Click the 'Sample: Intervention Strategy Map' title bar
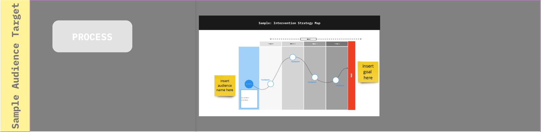The image size is (541, 132). click(290, 23)
